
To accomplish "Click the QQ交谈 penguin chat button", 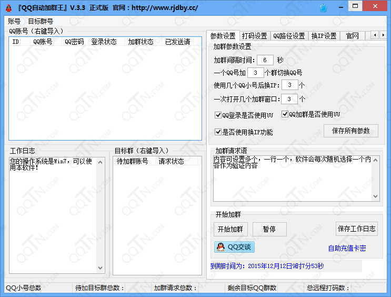I will (234, 247).
